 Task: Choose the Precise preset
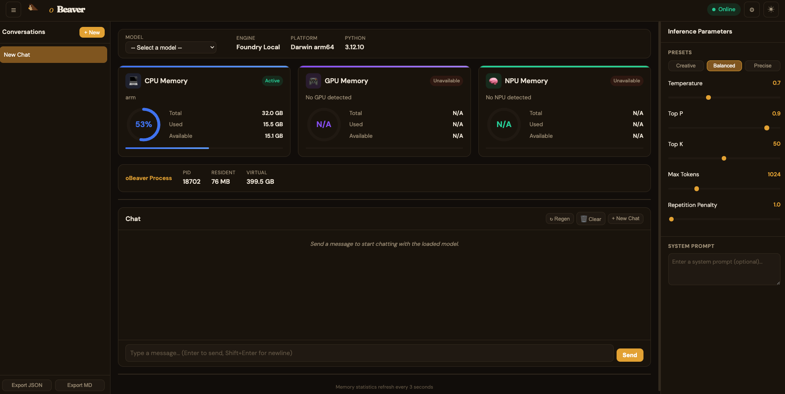tap(762, 65)
